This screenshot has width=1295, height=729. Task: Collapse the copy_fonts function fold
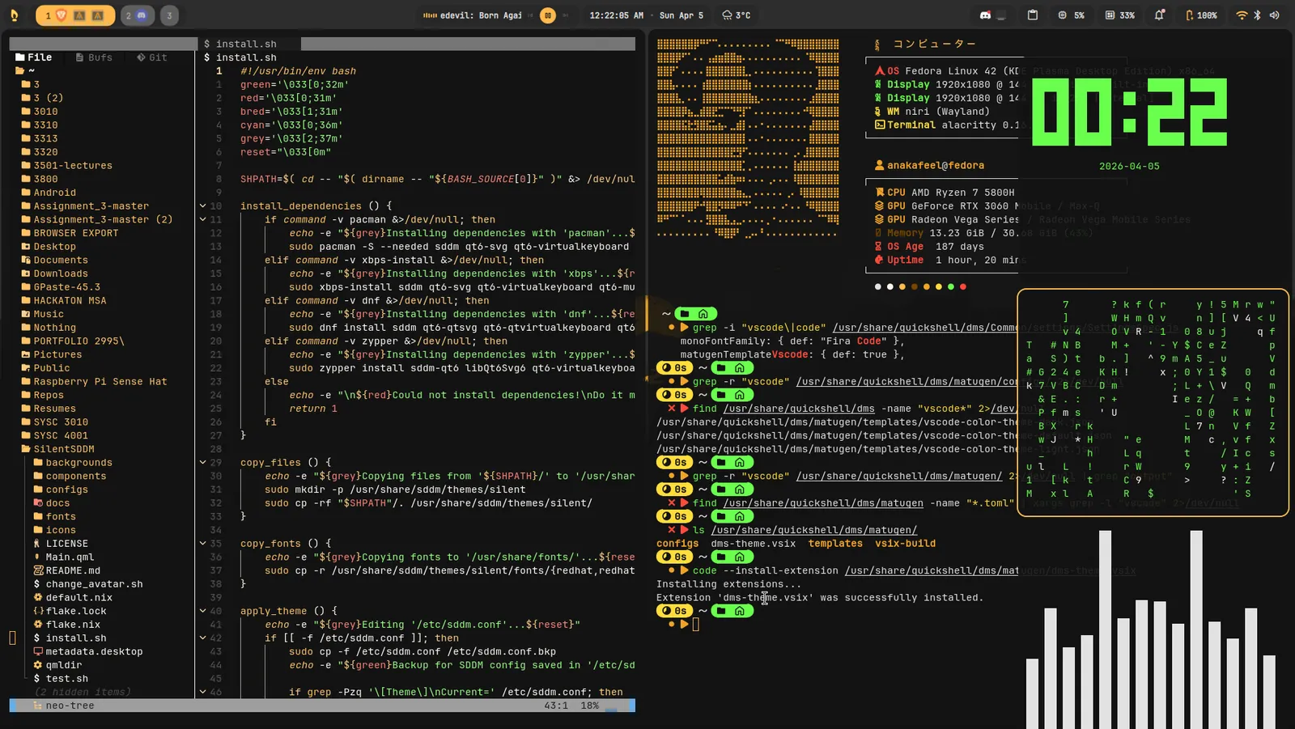coord(202,544)
